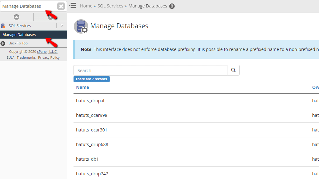This screenshot has height=179, width=319.
Task: Open the EULA link
Action: pyautogui.click(x=11, y=57)
